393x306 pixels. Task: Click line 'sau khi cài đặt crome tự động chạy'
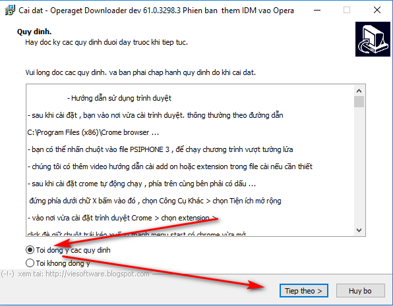tap(142, 184)
